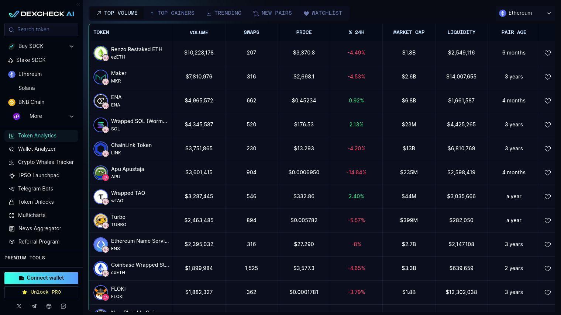The width and height of the screenshot is (561, 315).
Task: Sort by Market Cap column header
Action: pos(409,32)
